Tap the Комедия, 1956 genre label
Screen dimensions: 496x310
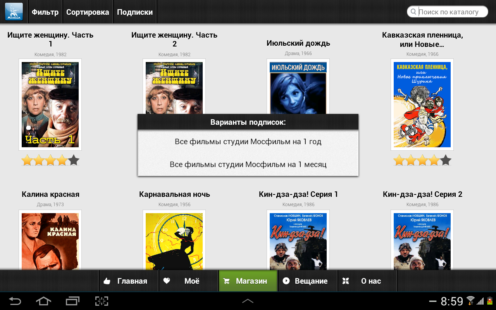tap(174, 205)
